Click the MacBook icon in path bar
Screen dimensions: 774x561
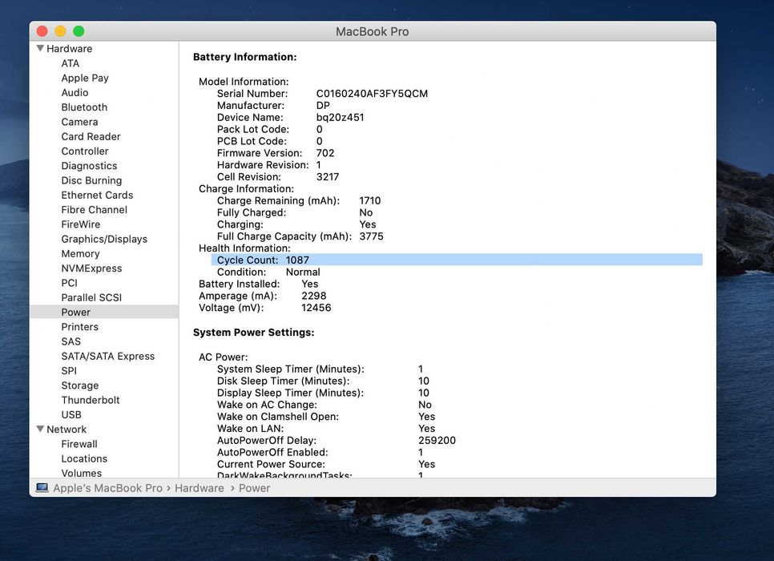tap(42, 488)
